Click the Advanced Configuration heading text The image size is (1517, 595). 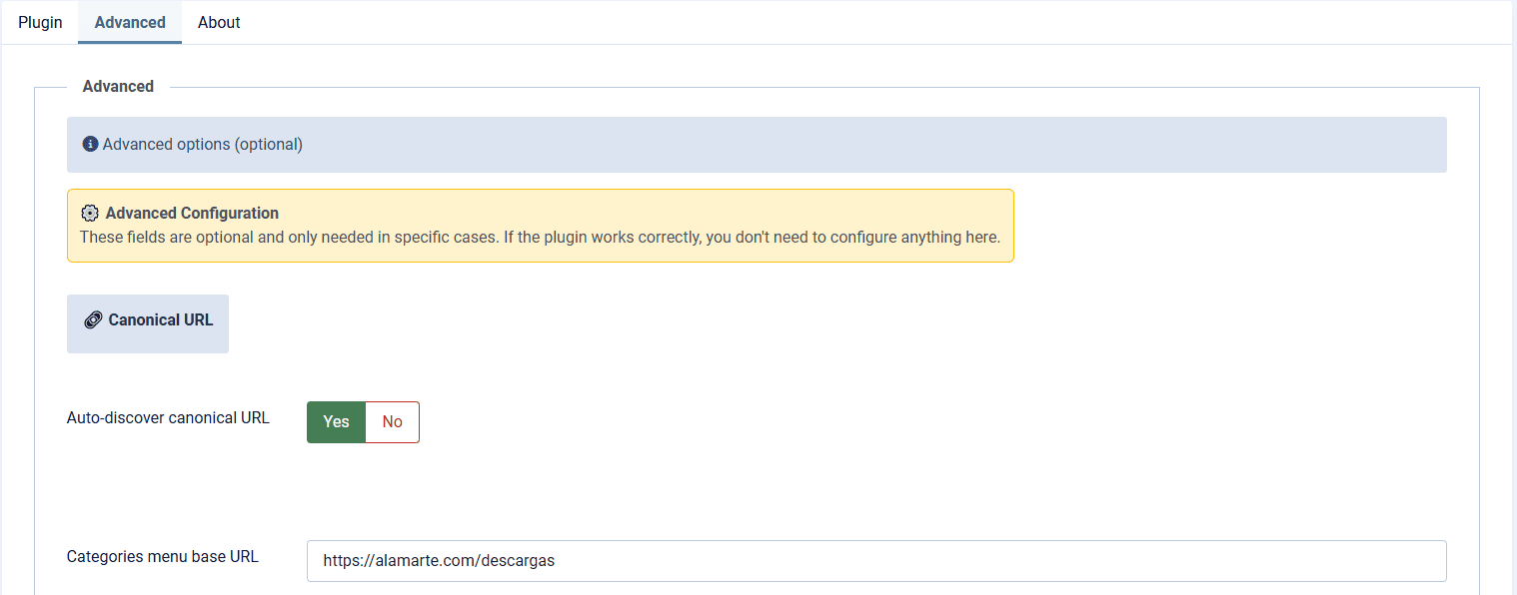(x=192, y=213)
